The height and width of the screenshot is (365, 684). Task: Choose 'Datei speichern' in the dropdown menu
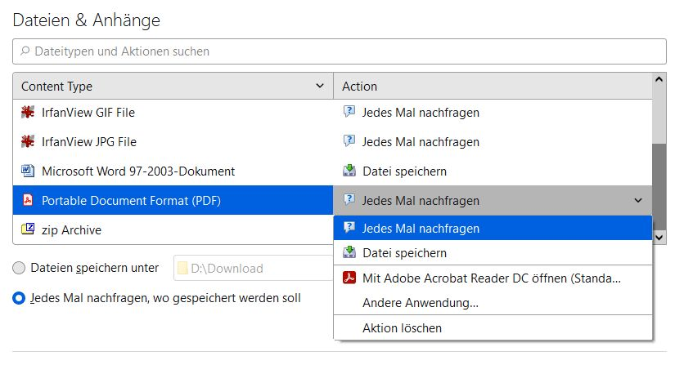pyautogui.click(x=404, y=253)
